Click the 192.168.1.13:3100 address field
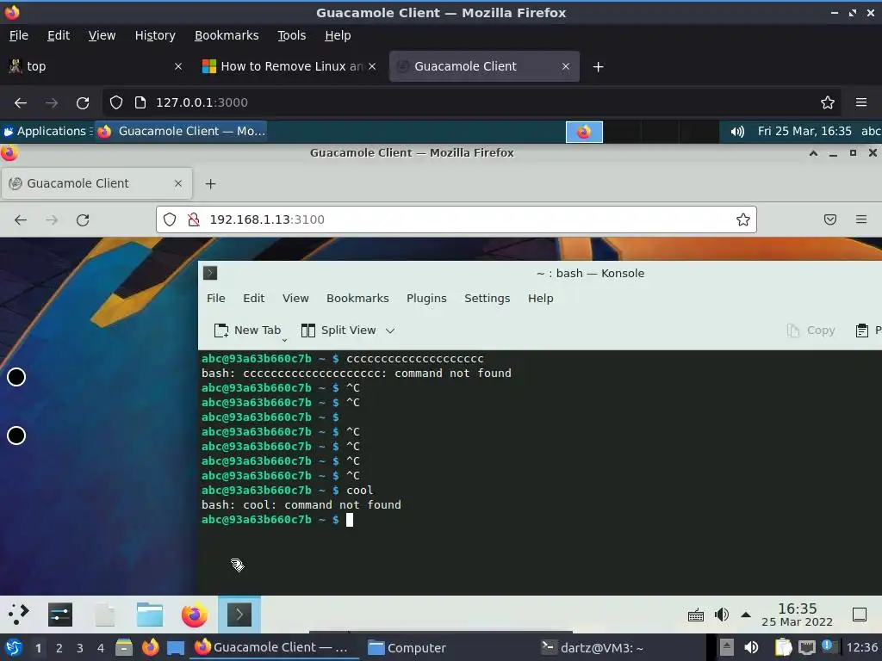This screenshot has height=661, width=882. pos(457,219)
